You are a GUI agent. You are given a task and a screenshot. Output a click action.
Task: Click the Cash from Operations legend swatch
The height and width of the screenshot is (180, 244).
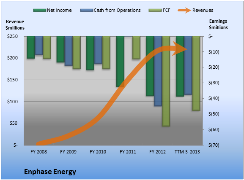coord(87,11)
